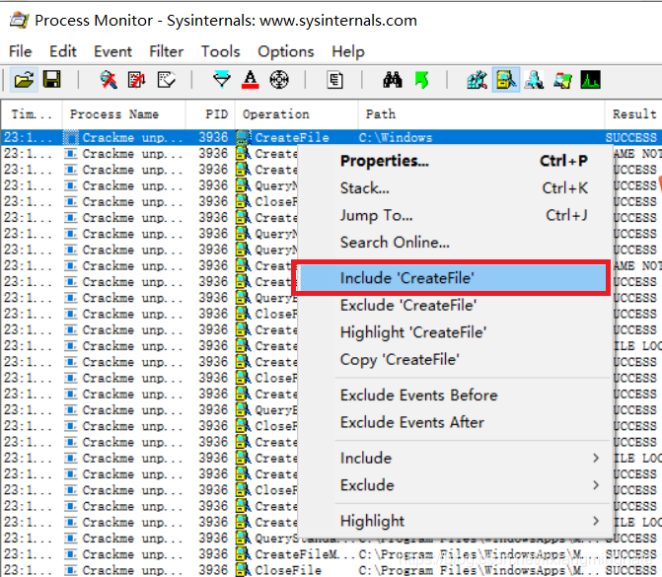Click the Clear display icon
This screenshot has height=577, width=662.
click(166, 79)
